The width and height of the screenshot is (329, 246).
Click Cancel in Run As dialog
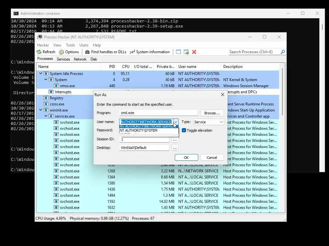212,158
